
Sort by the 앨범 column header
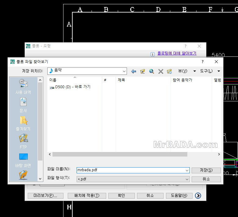[x=217, y=80]
